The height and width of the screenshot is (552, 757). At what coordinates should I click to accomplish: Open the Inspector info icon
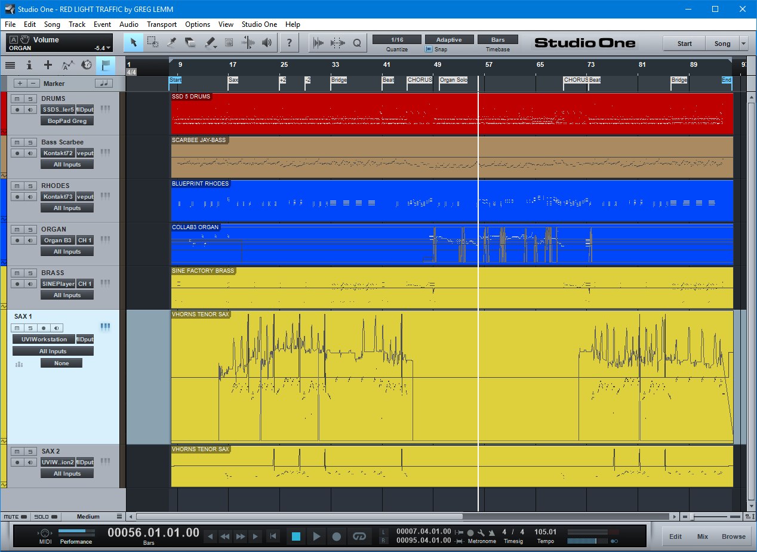coord(29,65)
